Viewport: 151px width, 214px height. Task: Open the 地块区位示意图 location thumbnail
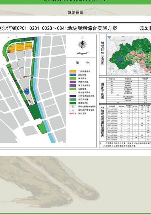pos(129,55)
